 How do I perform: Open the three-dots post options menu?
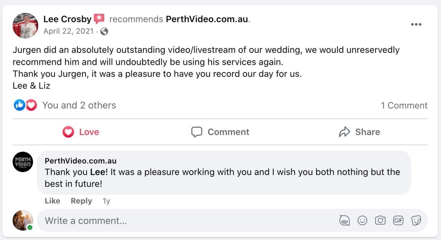[416, 25]
